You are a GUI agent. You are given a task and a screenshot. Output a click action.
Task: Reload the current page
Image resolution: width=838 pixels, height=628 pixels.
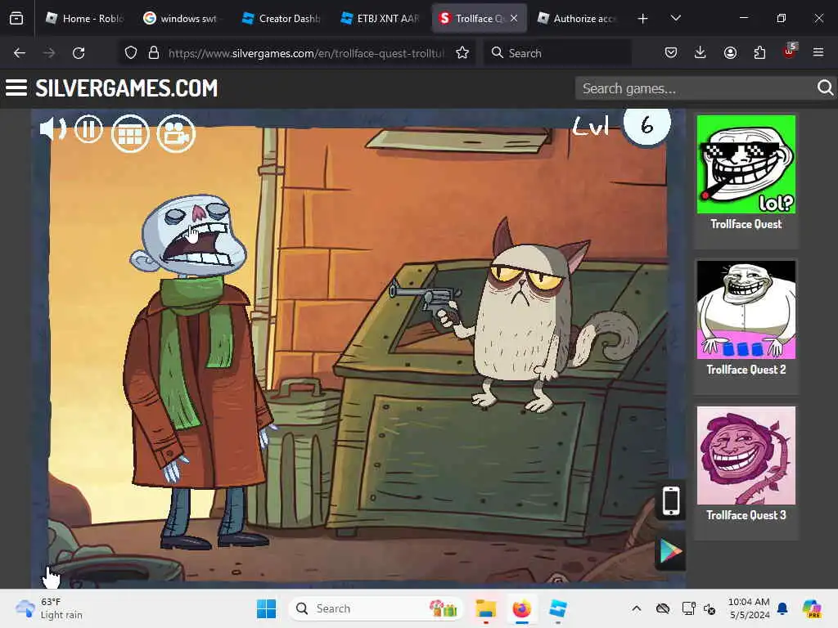pyautogui.click(x=79, y=53)
